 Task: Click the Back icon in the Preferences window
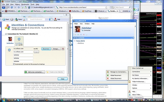4,19
